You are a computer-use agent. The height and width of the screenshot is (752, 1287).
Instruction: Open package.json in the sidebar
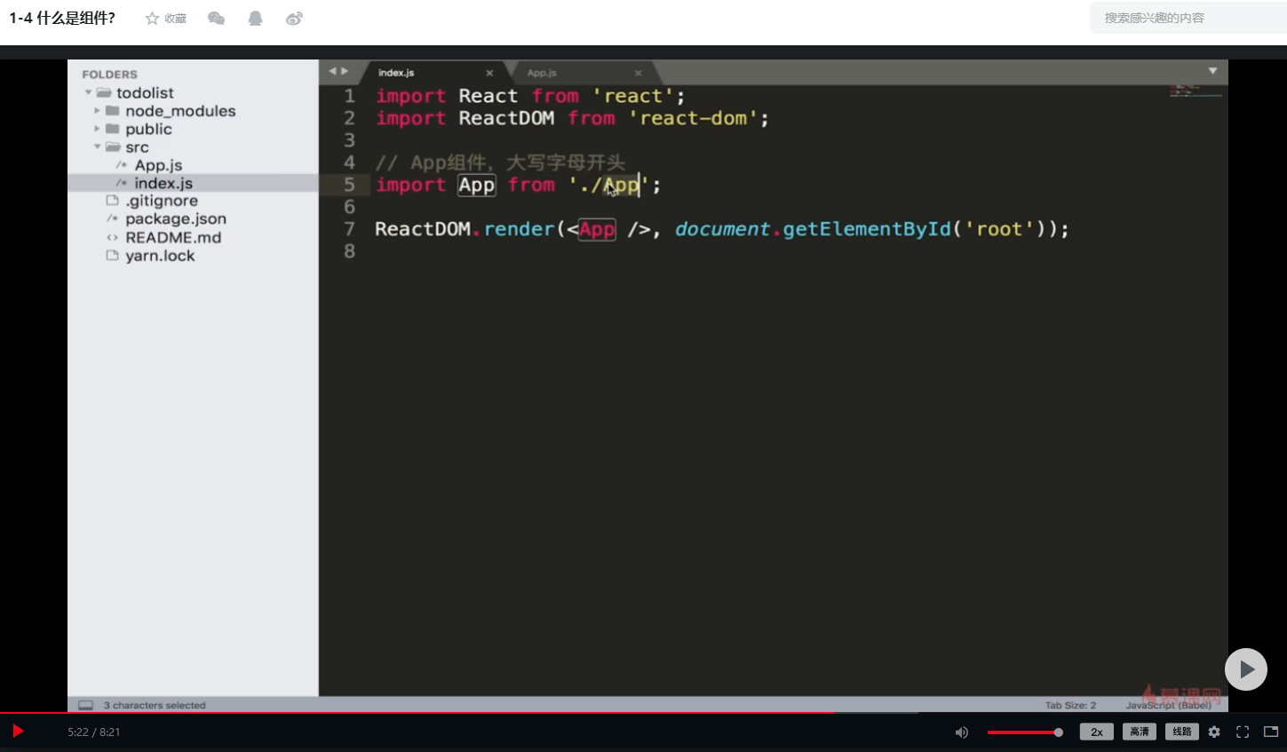pyautogui.click(x=176, y=219)
